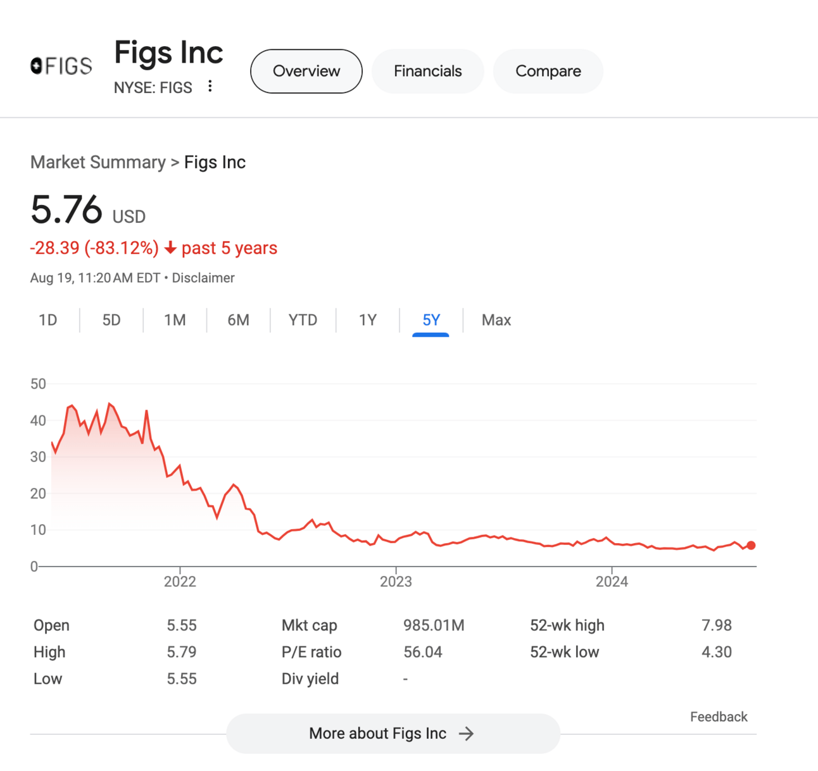The height and width of the screenshot is (771, 818).
Task: Open the Compare tab
Action: click(548, 71)
